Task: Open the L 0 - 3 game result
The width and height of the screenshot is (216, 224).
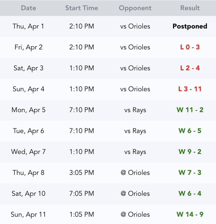Action: pos(190,47)
